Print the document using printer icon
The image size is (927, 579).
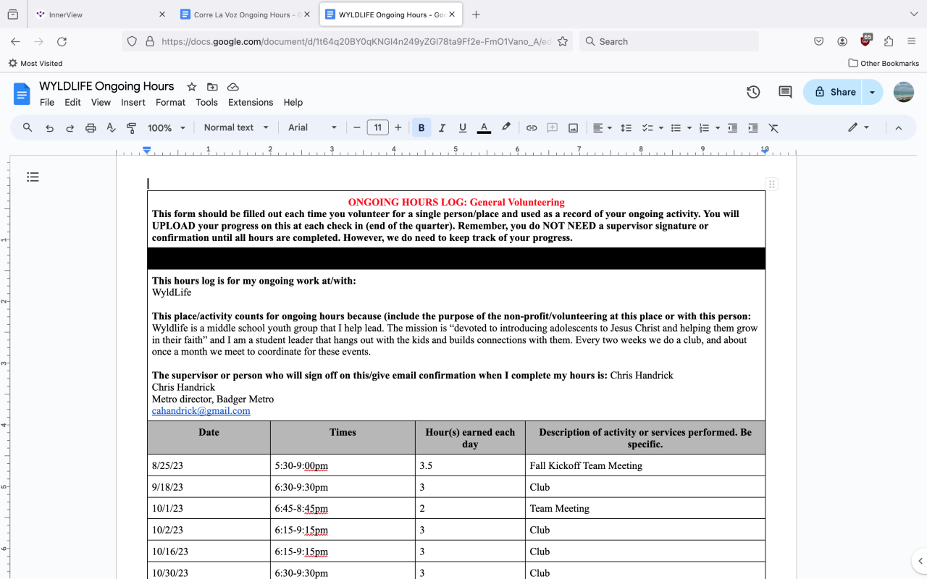click(91, 128)
